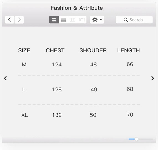Image resolution: width=158 pixels, height=150 pixels.
Task: Switch to icon grid view
Action: (x=54, y=20)
